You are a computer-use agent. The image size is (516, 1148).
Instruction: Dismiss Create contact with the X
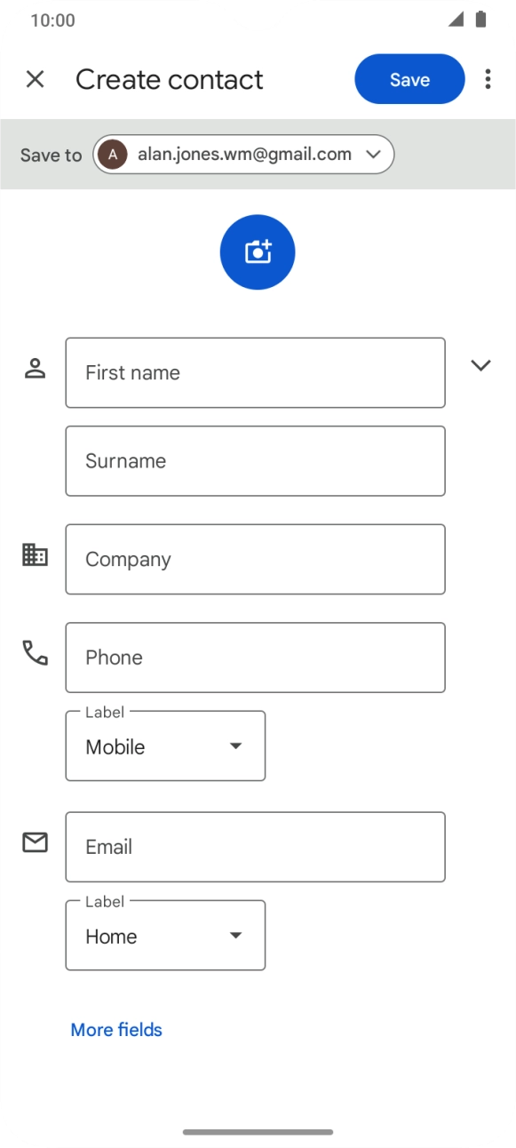35,79
